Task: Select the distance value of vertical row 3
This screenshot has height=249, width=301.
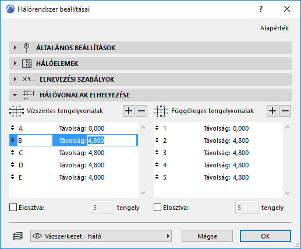Action: (240, 153)
